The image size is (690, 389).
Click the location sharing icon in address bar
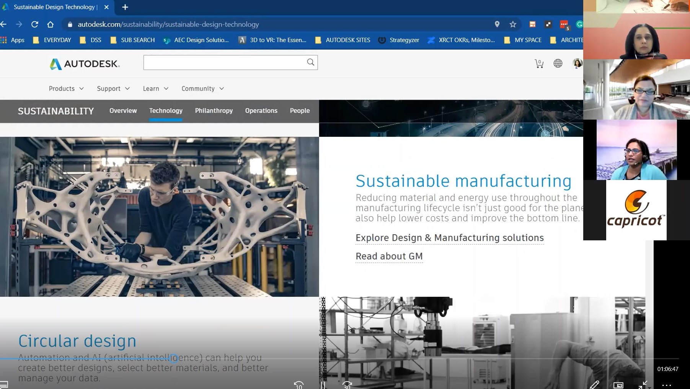point(497,24)
